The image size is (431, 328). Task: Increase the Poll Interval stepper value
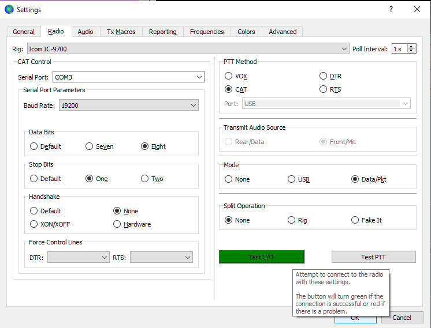(x=411, y=47)
